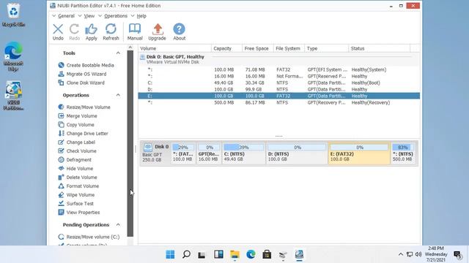
Task: Click the left panel vertical scrollbar
Action: point(130,143)
